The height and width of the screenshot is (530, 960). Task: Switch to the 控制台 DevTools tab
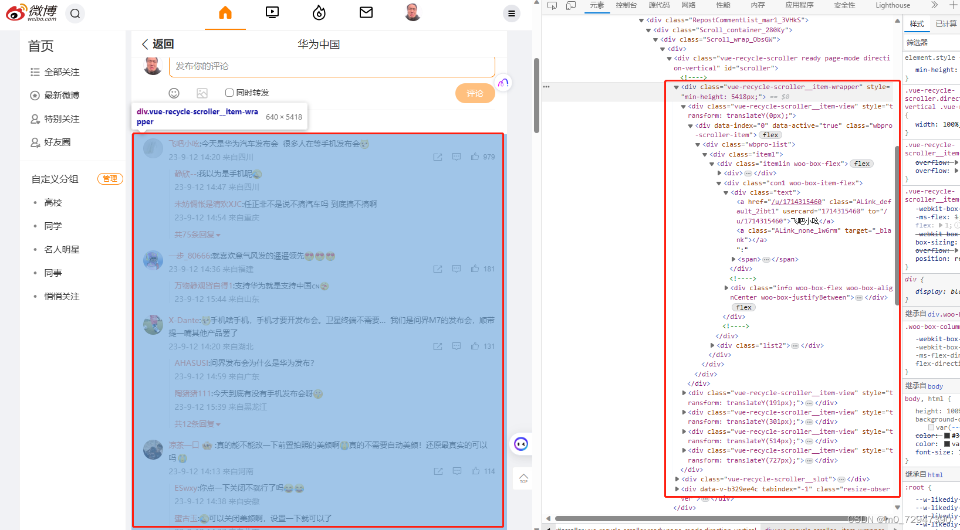(x=626, y=5)
